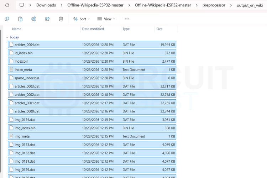The height and width of the screenshot is (178, 267).
Task: Click file icon of img_index.bin
Action: pos(11,128)
